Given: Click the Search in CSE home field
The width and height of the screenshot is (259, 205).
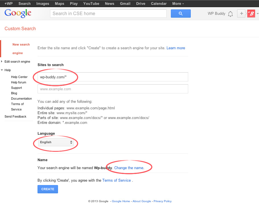Looking at the screenshot, I should point(108,13).
